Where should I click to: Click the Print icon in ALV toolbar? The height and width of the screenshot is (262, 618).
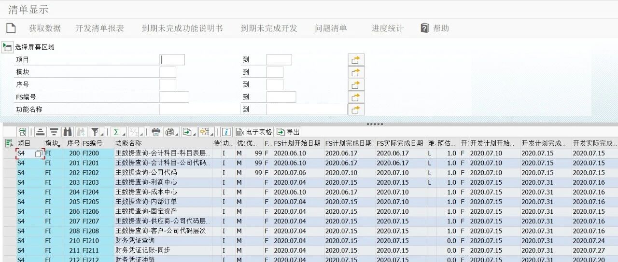pos(156,132)
